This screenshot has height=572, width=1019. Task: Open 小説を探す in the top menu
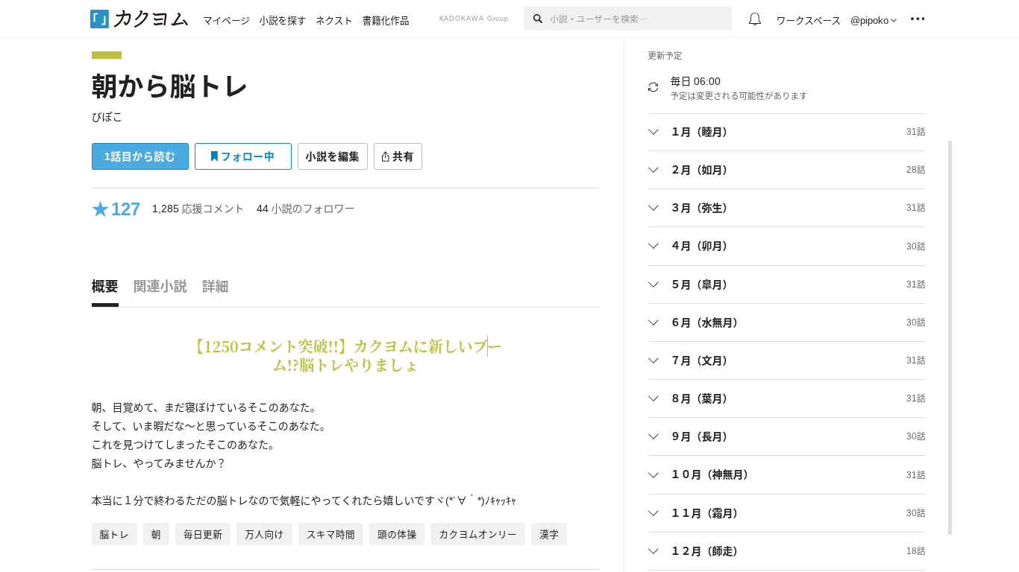tap(283, 20)
